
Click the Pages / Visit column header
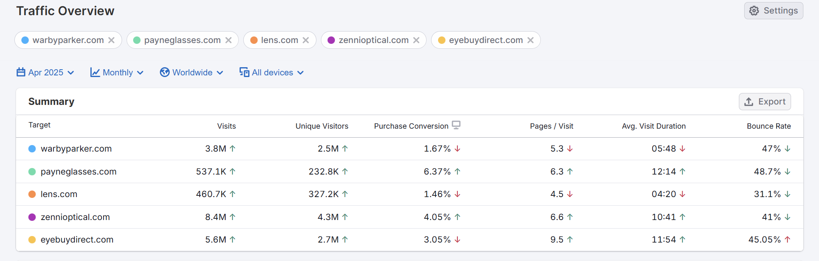tap(551, 126)
